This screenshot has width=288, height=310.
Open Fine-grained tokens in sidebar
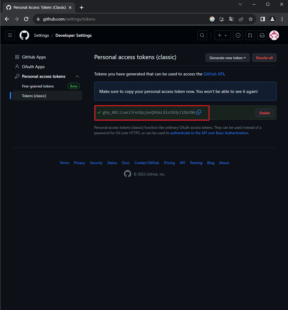tap(38, 86)
